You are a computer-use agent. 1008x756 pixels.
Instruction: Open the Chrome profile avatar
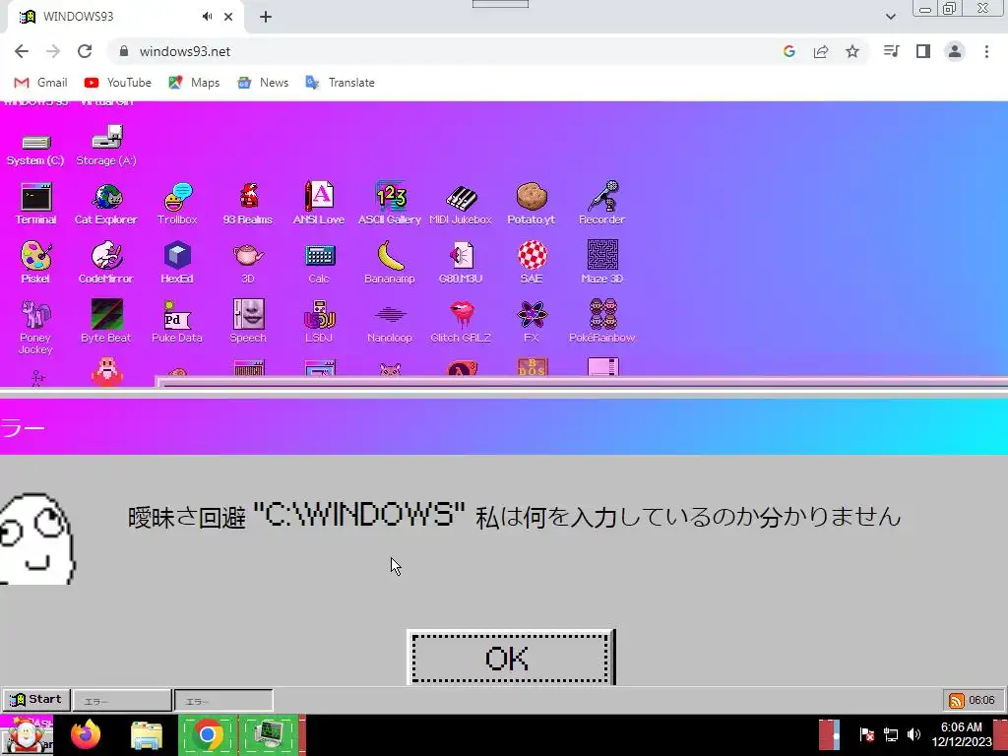(955, 51)
